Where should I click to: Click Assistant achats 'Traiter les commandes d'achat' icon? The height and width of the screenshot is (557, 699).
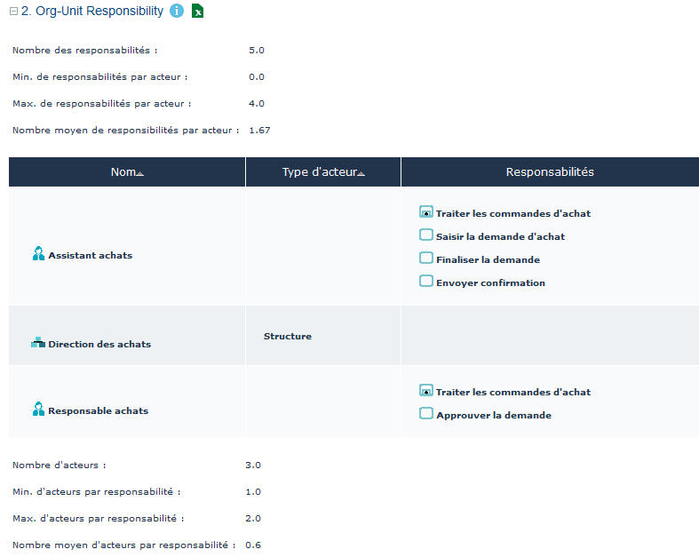[x=426, y=212]
